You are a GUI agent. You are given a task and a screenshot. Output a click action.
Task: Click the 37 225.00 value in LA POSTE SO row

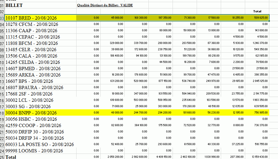[x=238, y=144]
